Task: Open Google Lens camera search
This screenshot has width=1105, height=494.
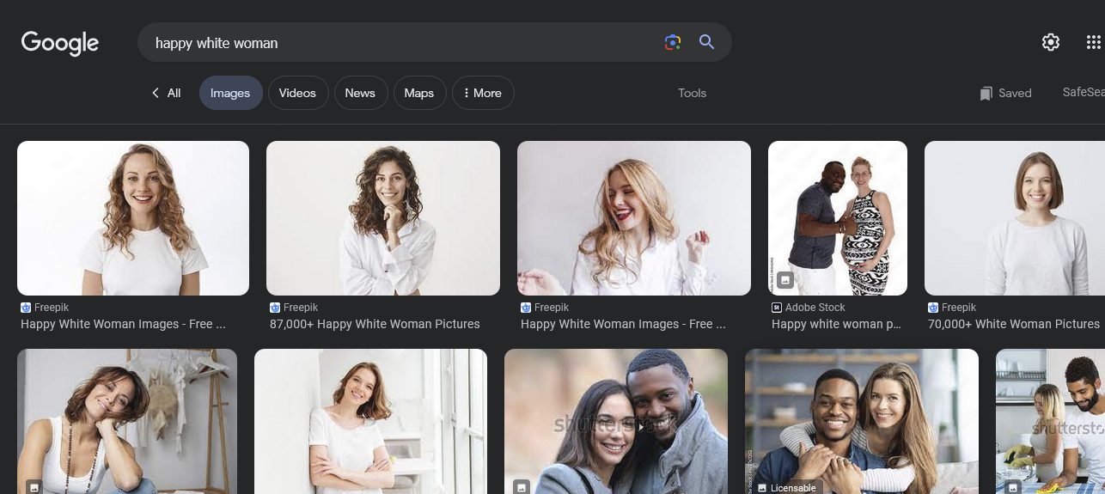Action: [x=672, y=42]
